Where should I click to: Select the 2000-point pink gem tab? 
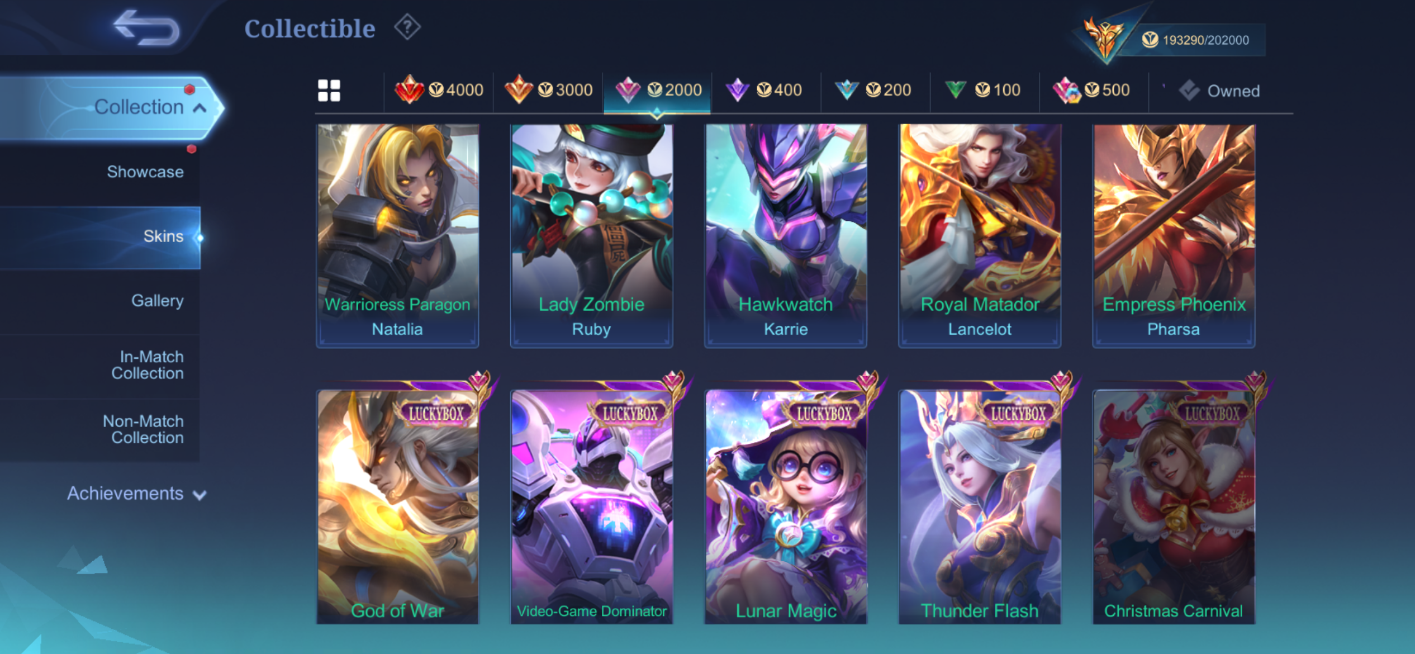click(x=658, y=90)
